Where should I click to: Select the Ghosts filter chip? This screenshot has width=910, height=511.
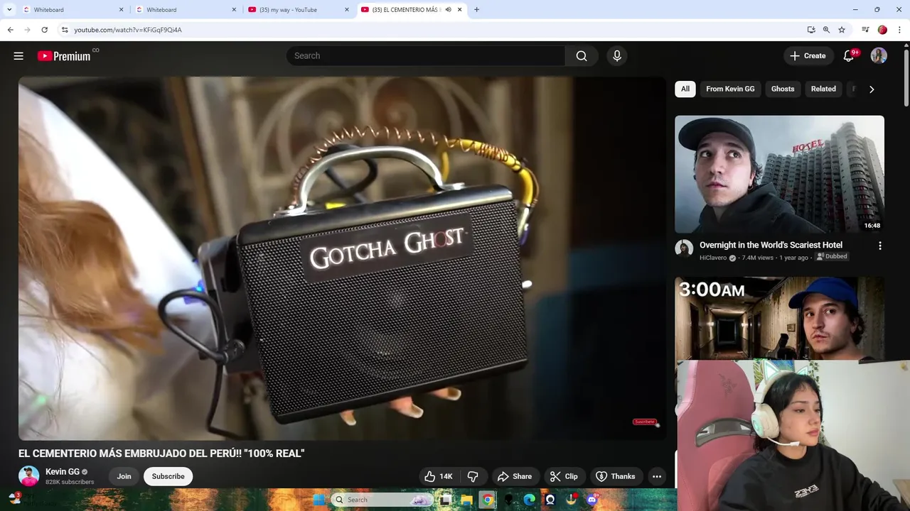783,89
